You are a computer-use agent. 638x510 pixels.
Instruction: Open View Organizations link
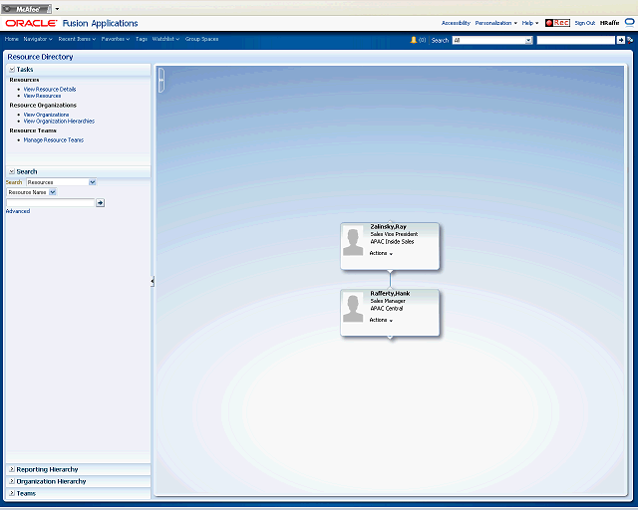tap(46, 115)
